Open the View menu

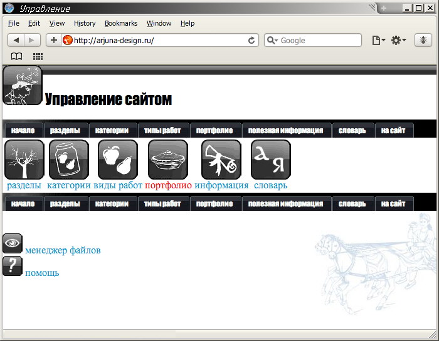tap(57, 23)
